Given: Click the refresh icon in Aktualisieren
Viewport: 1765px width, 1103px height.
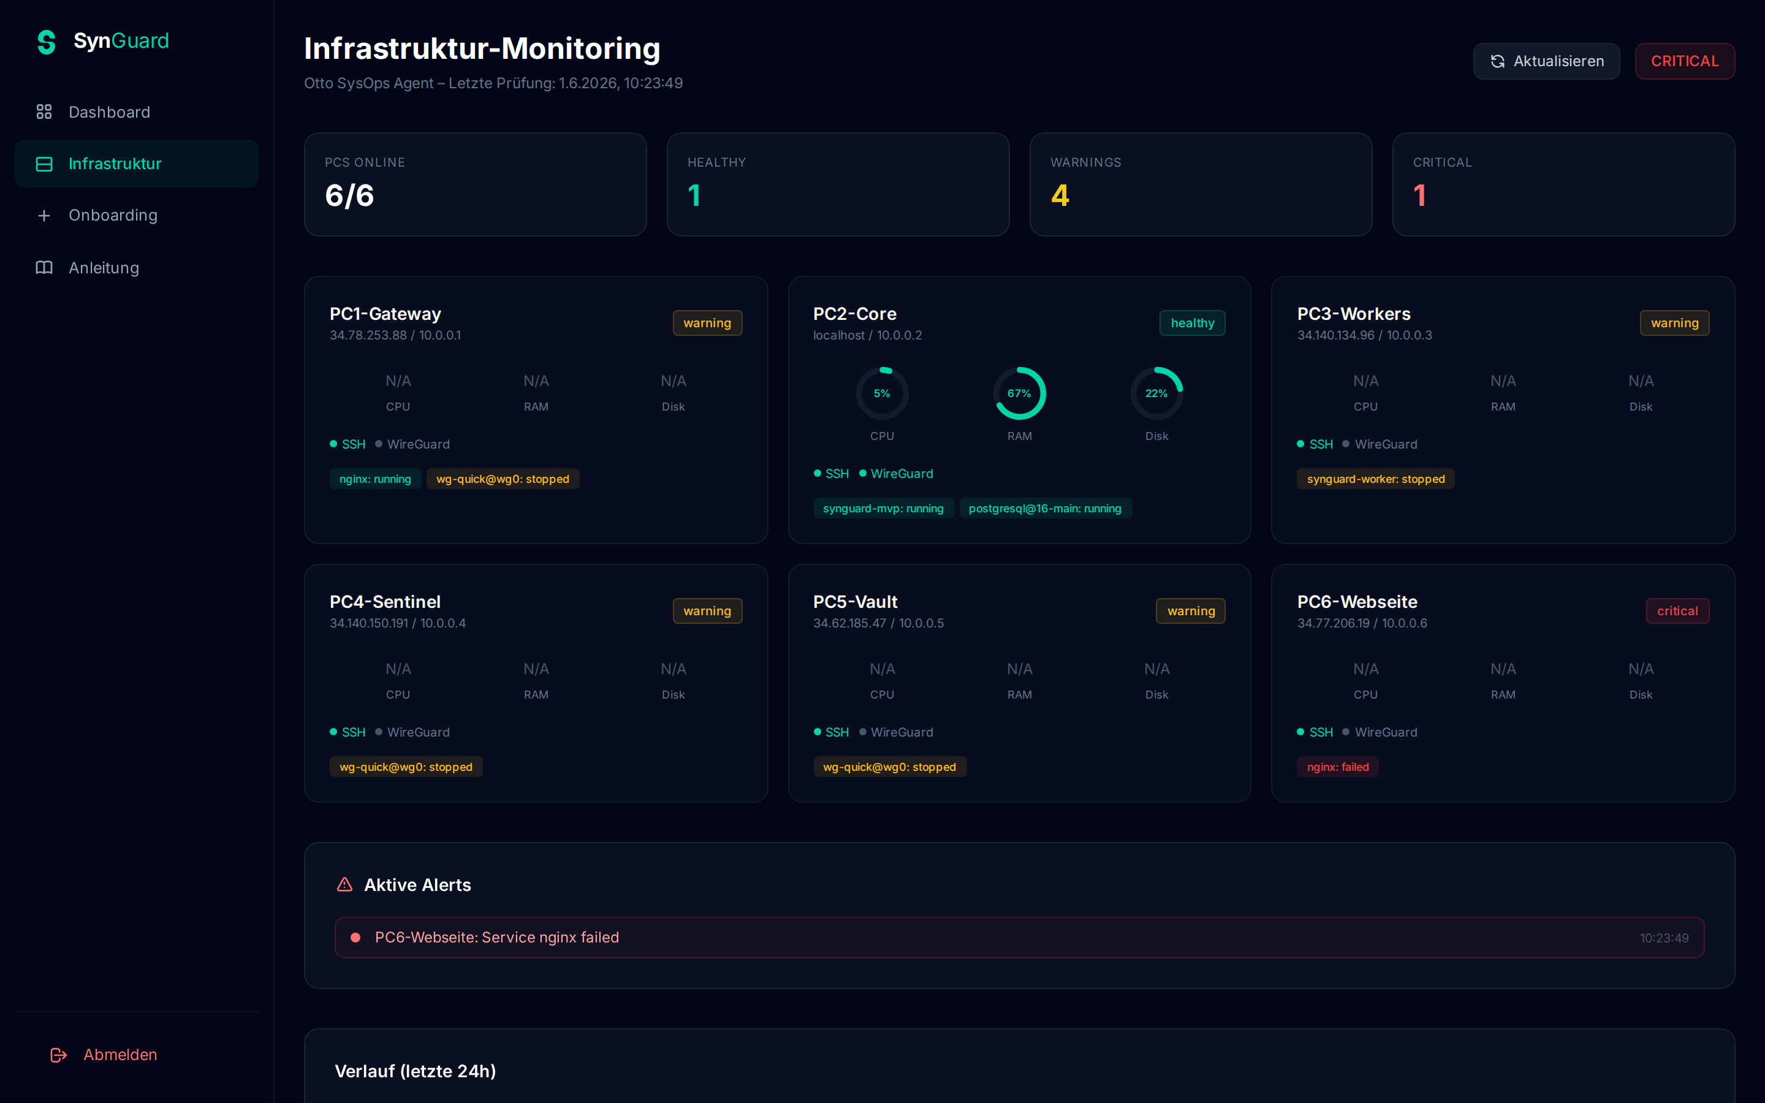Looking at the screenshot, I should click(x=1497, y=61).
